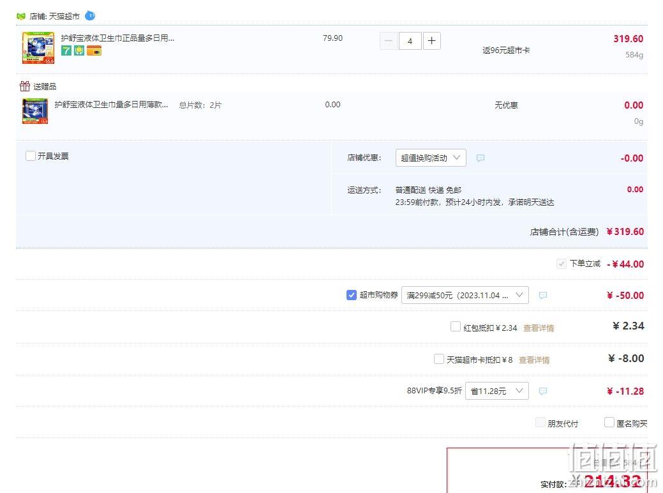This screenshot has width=663, height=493.
Task: Click the quantity field showing 4
Action: coord(410,41)
